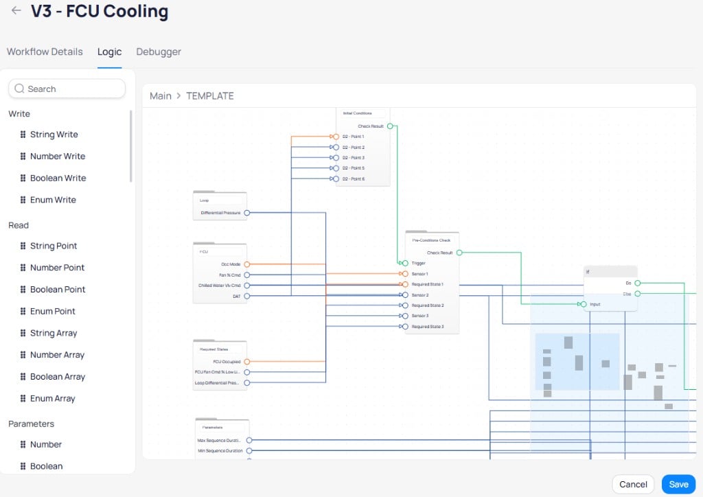Click the D2 - Point 6 input port
Viewport: 703px width, 497px height.
(x=336, y=178)
